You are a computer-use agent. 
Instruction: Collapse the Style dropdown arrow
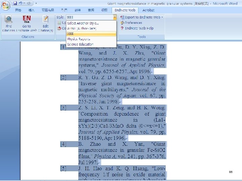point(115,17)
